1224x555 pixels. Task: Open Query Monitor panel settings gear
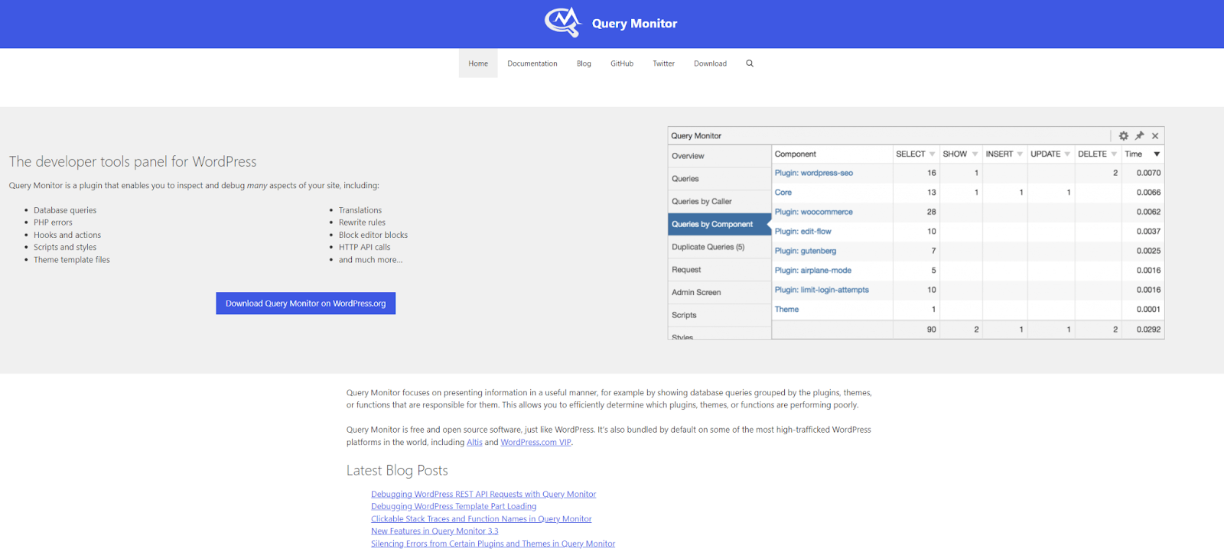(1124, 135)
